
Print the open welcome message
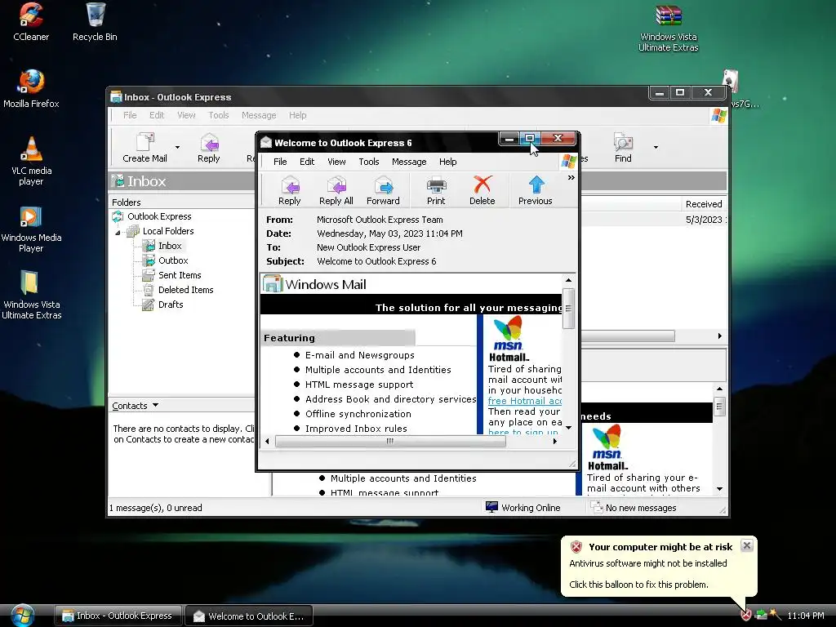tap(436, 190)
